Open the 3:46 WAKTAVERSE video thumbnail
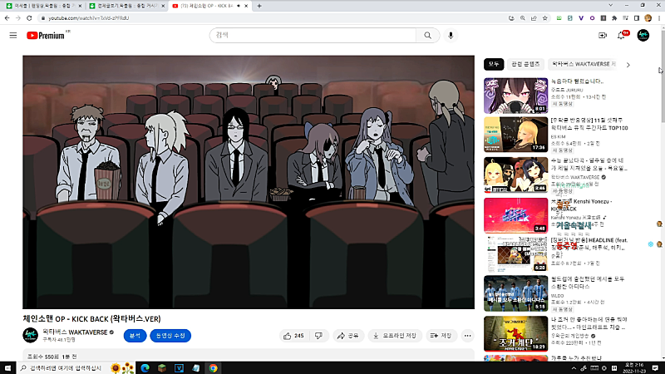The height and width of the screenshot is (374, 665). (515, 175)
